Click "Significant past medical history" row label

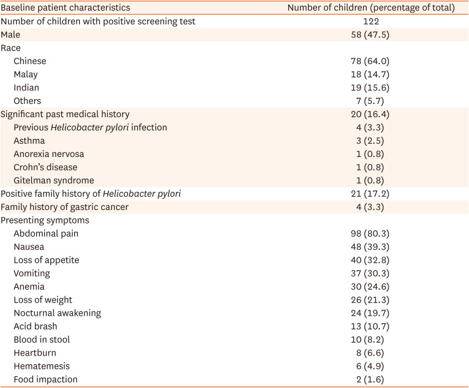(65, 114)
